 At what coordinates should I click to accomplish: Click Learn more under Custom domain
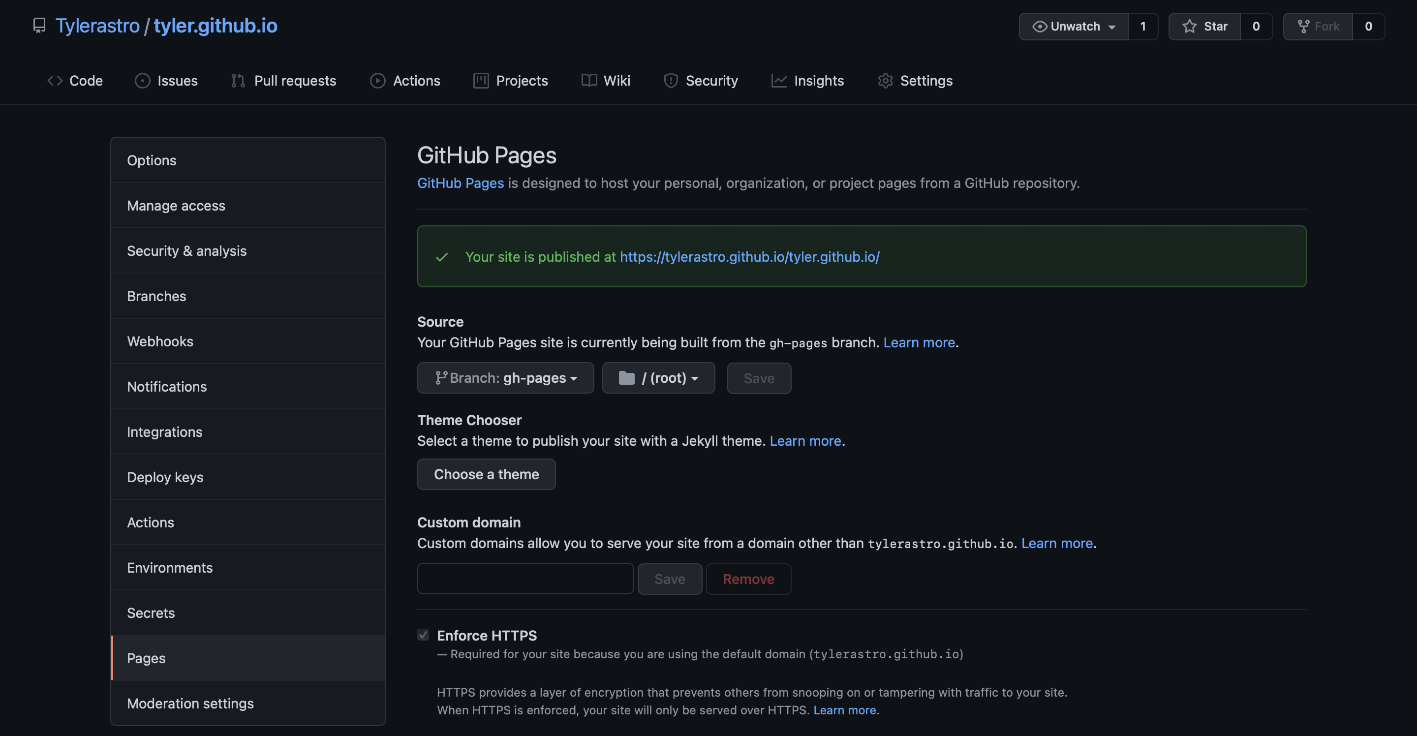[1057, 544]
